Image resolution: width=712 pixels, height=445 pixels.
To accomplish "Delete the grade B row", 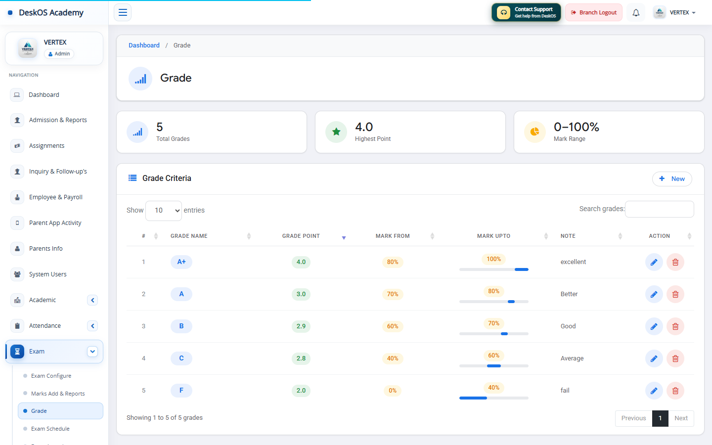I will pyautogui.click(x=675, y=326).
